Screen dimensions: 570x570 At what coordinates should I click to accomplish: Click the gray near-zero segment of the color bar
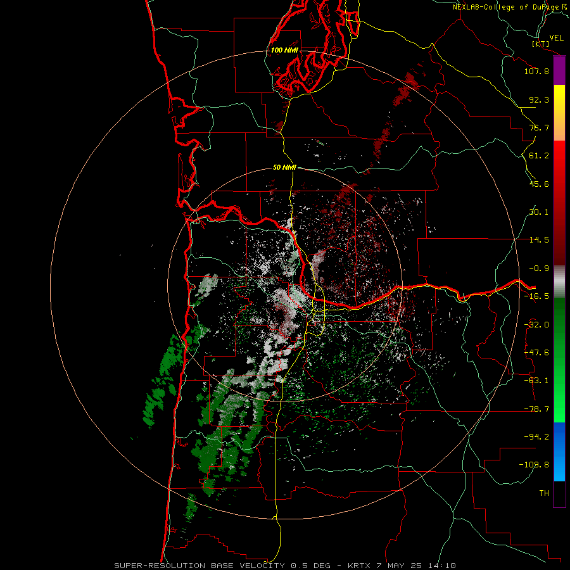click(559, 281)
